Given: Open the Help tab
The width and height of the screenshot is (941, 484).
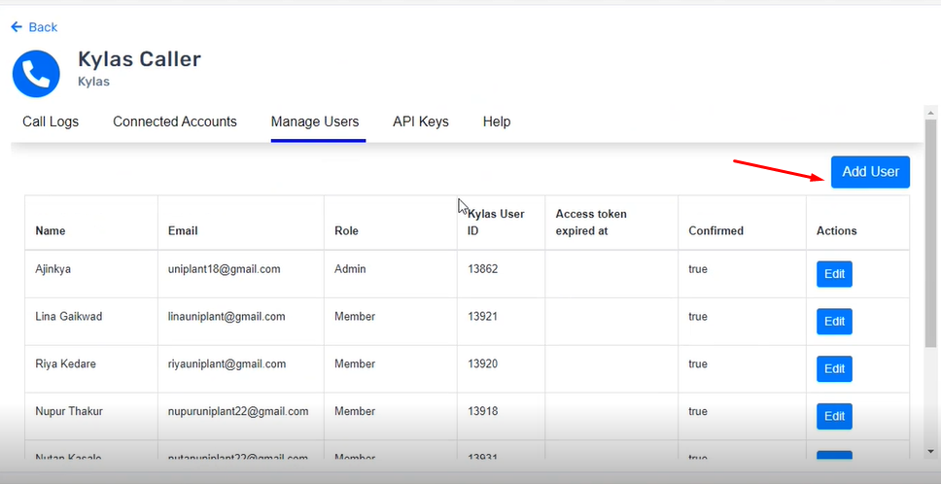Looking at the screenshot, I should (x=497, y=121).
